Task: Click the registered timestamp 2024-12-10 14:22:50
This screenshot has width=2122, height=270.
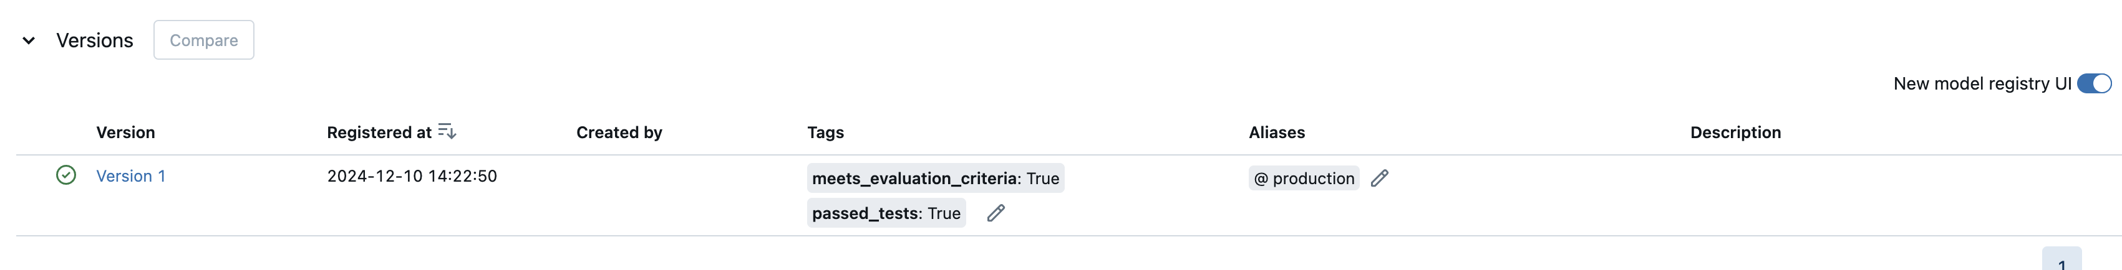Action: pyautogui.click(x=412, y=177)
